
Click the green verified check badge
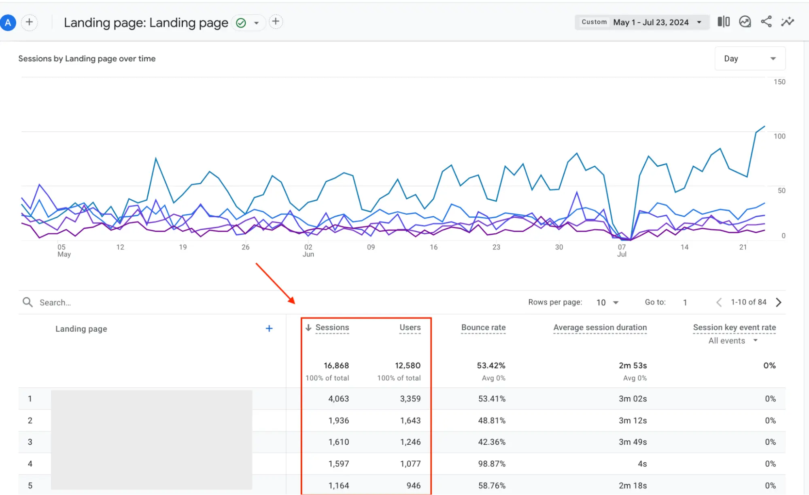coord(241,23)
